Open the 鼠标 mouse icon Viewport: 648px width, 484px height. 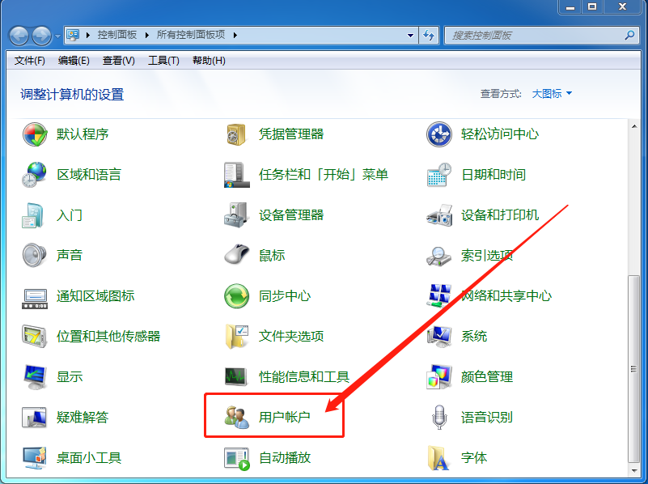(237, 256)
